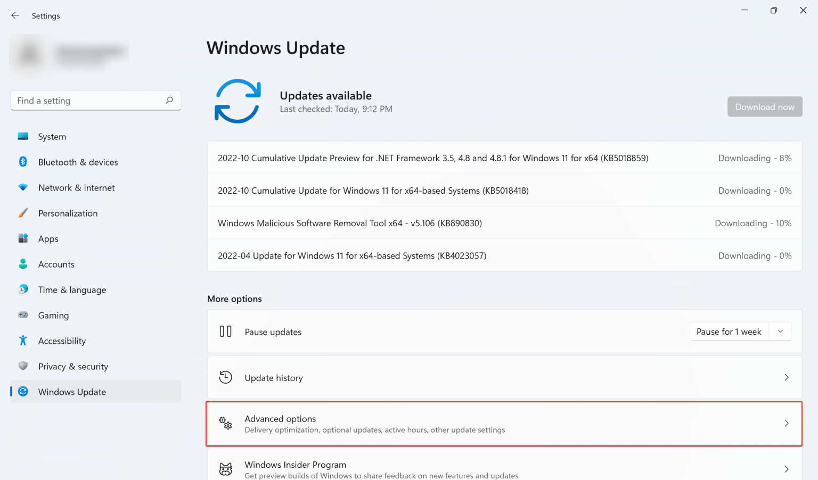Click the Advanced options gears icon
The height and width of the screenshot is (480, 818).
point(226,423)
